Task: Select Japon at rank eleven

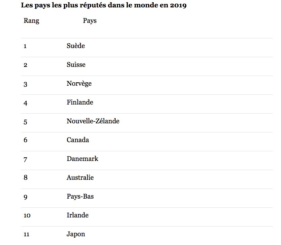Action: click(76, 234)
